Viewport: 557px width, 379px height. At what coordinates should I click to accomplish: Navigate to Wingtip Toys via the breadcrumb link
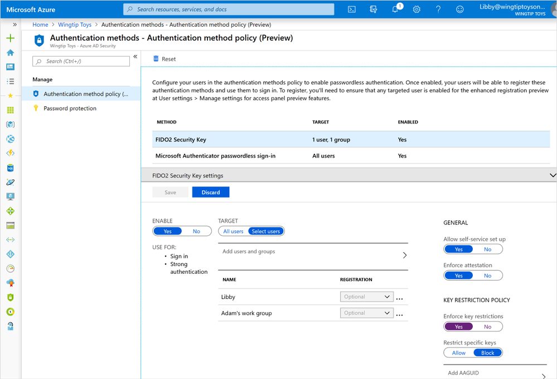(x=75, y=24)
